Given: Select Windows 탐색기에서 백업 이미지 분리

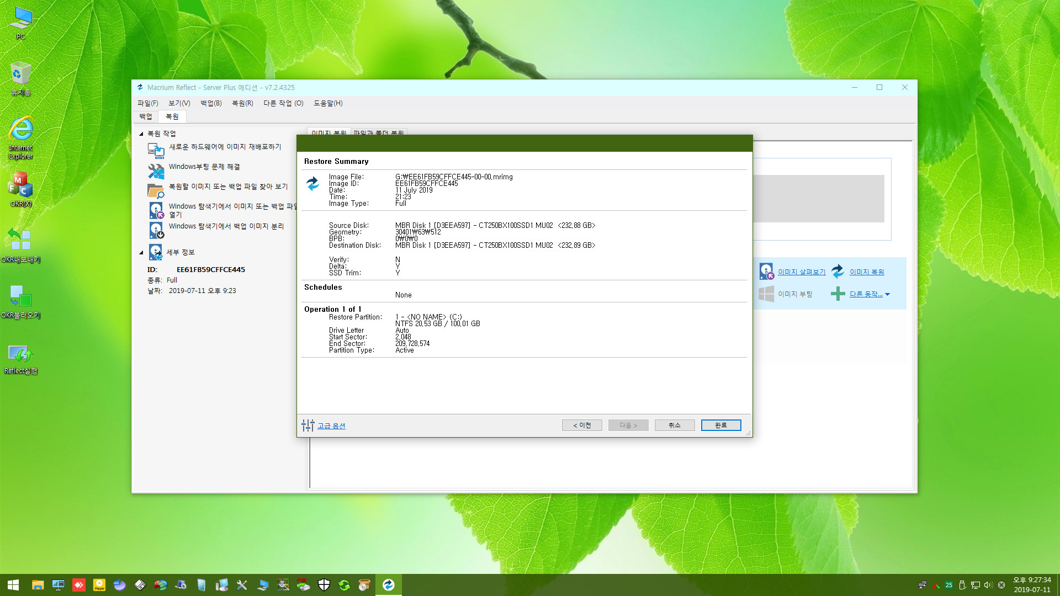Looking at the screenshot, I should tap(226, 226).
